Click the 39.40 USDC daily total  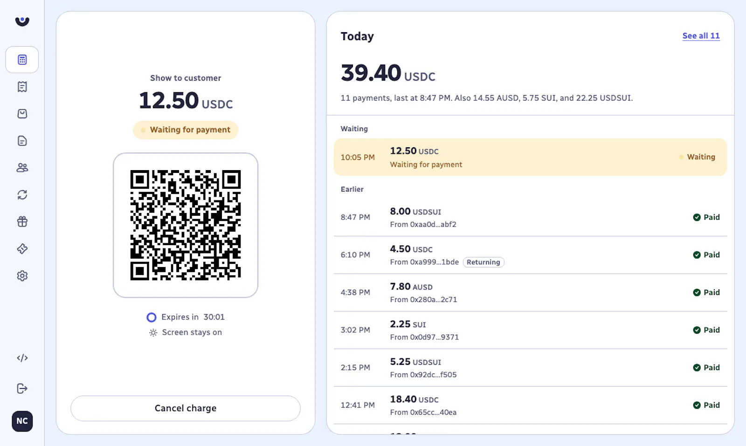click(x=388, y=73)
